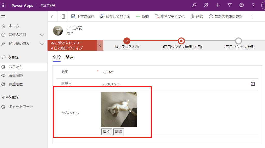Viewport: 265px width, 148px height.
Task: Click the plus quick create icon
Action: (x=218, y=5)
